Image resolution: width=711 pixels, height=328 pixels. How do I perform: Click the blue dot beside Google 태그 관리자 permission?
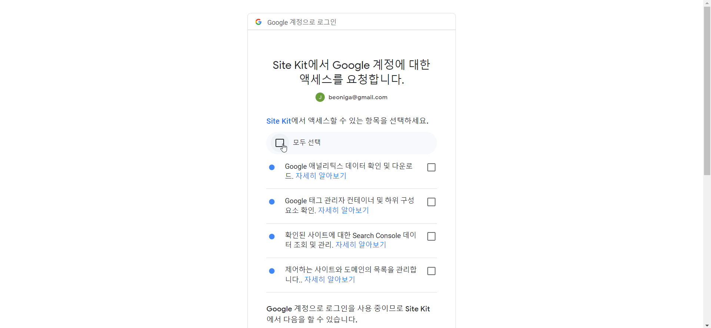tap(272, 202)
